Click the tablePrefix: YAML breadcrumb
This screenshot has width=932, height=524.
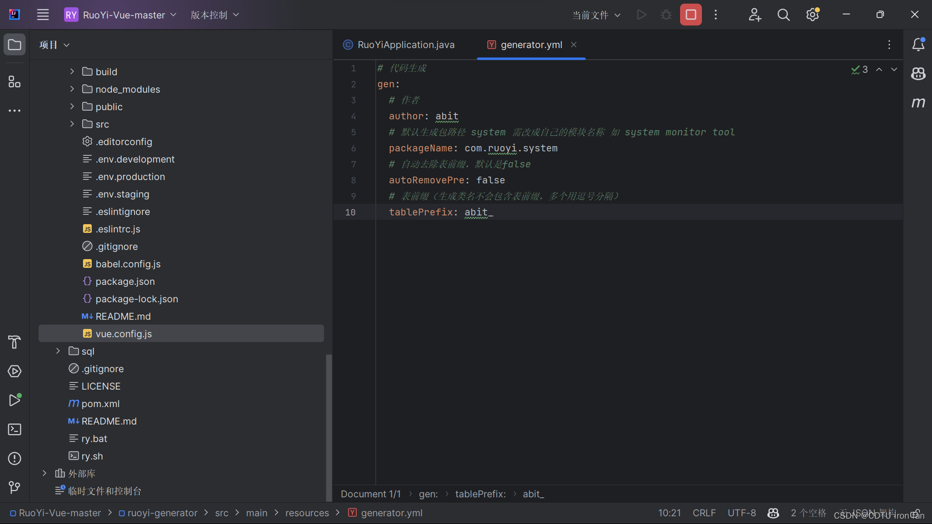coord(481,494)
